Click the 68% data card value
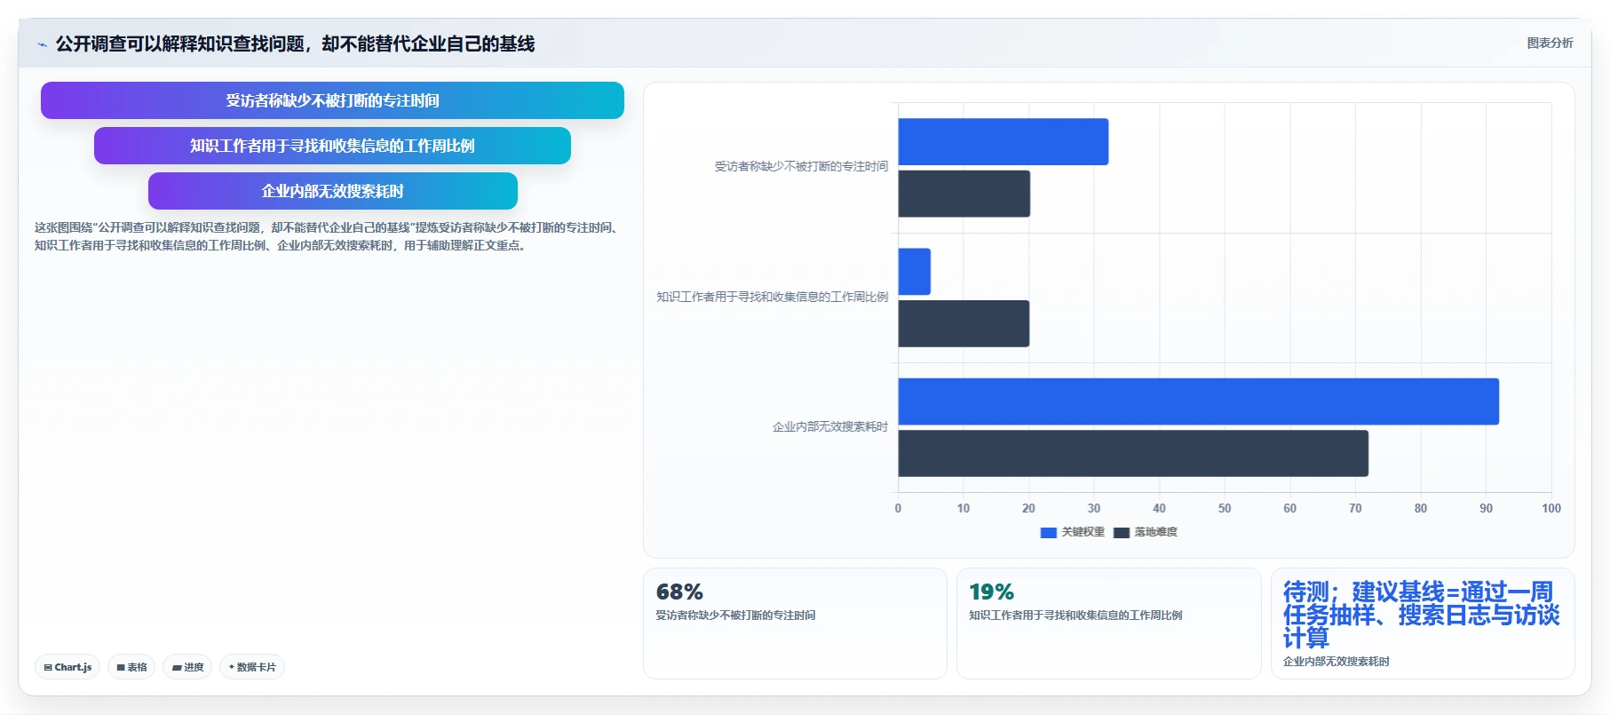 (x=679, y=592)
